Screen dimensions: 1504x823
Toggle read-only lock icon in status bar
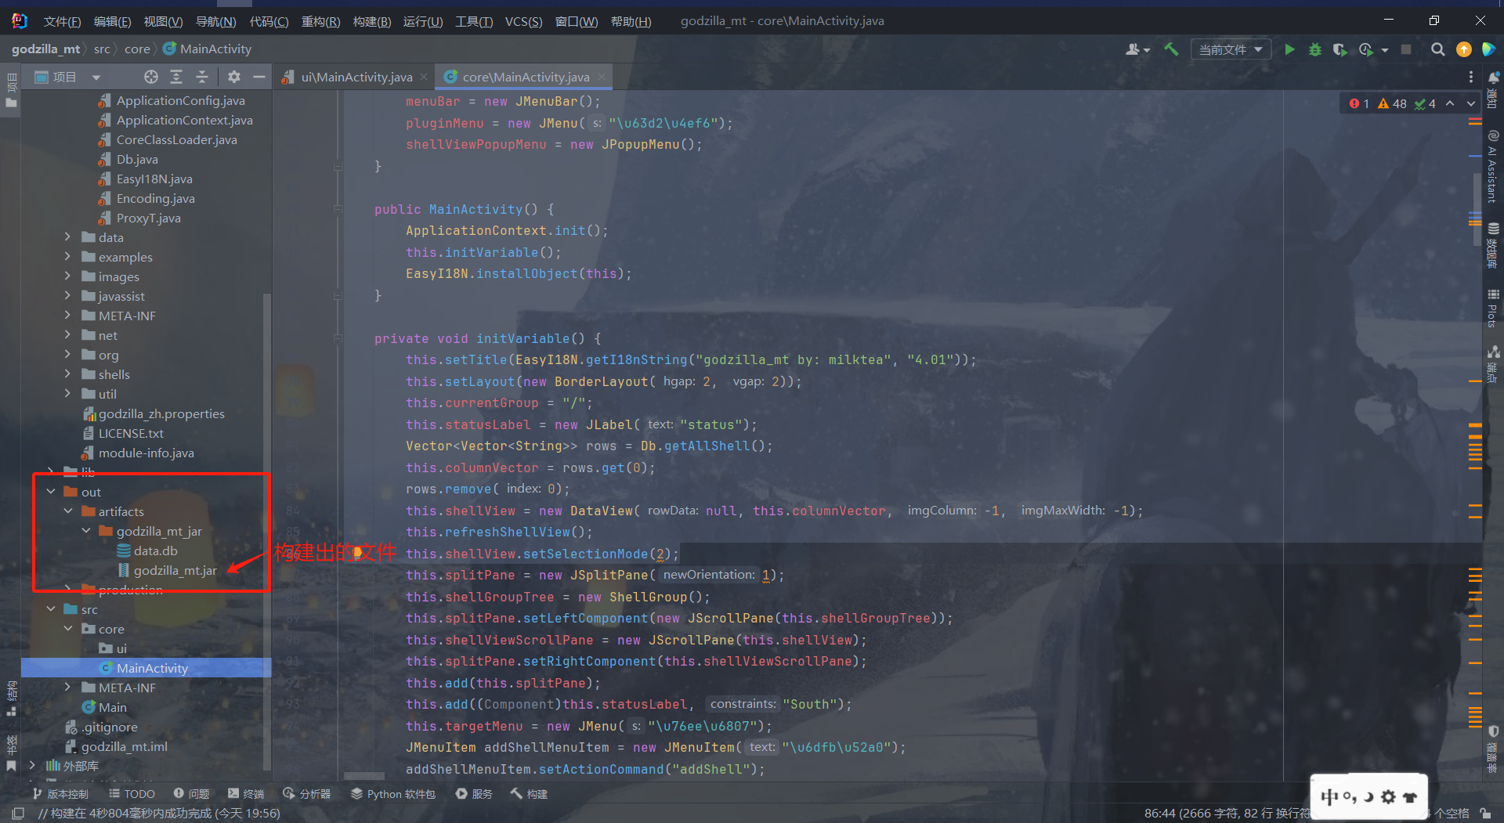(1485, 813)
